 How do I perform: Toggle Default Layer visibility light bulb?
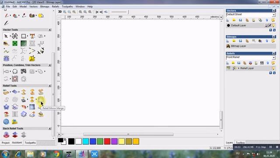tap(273, 25)
